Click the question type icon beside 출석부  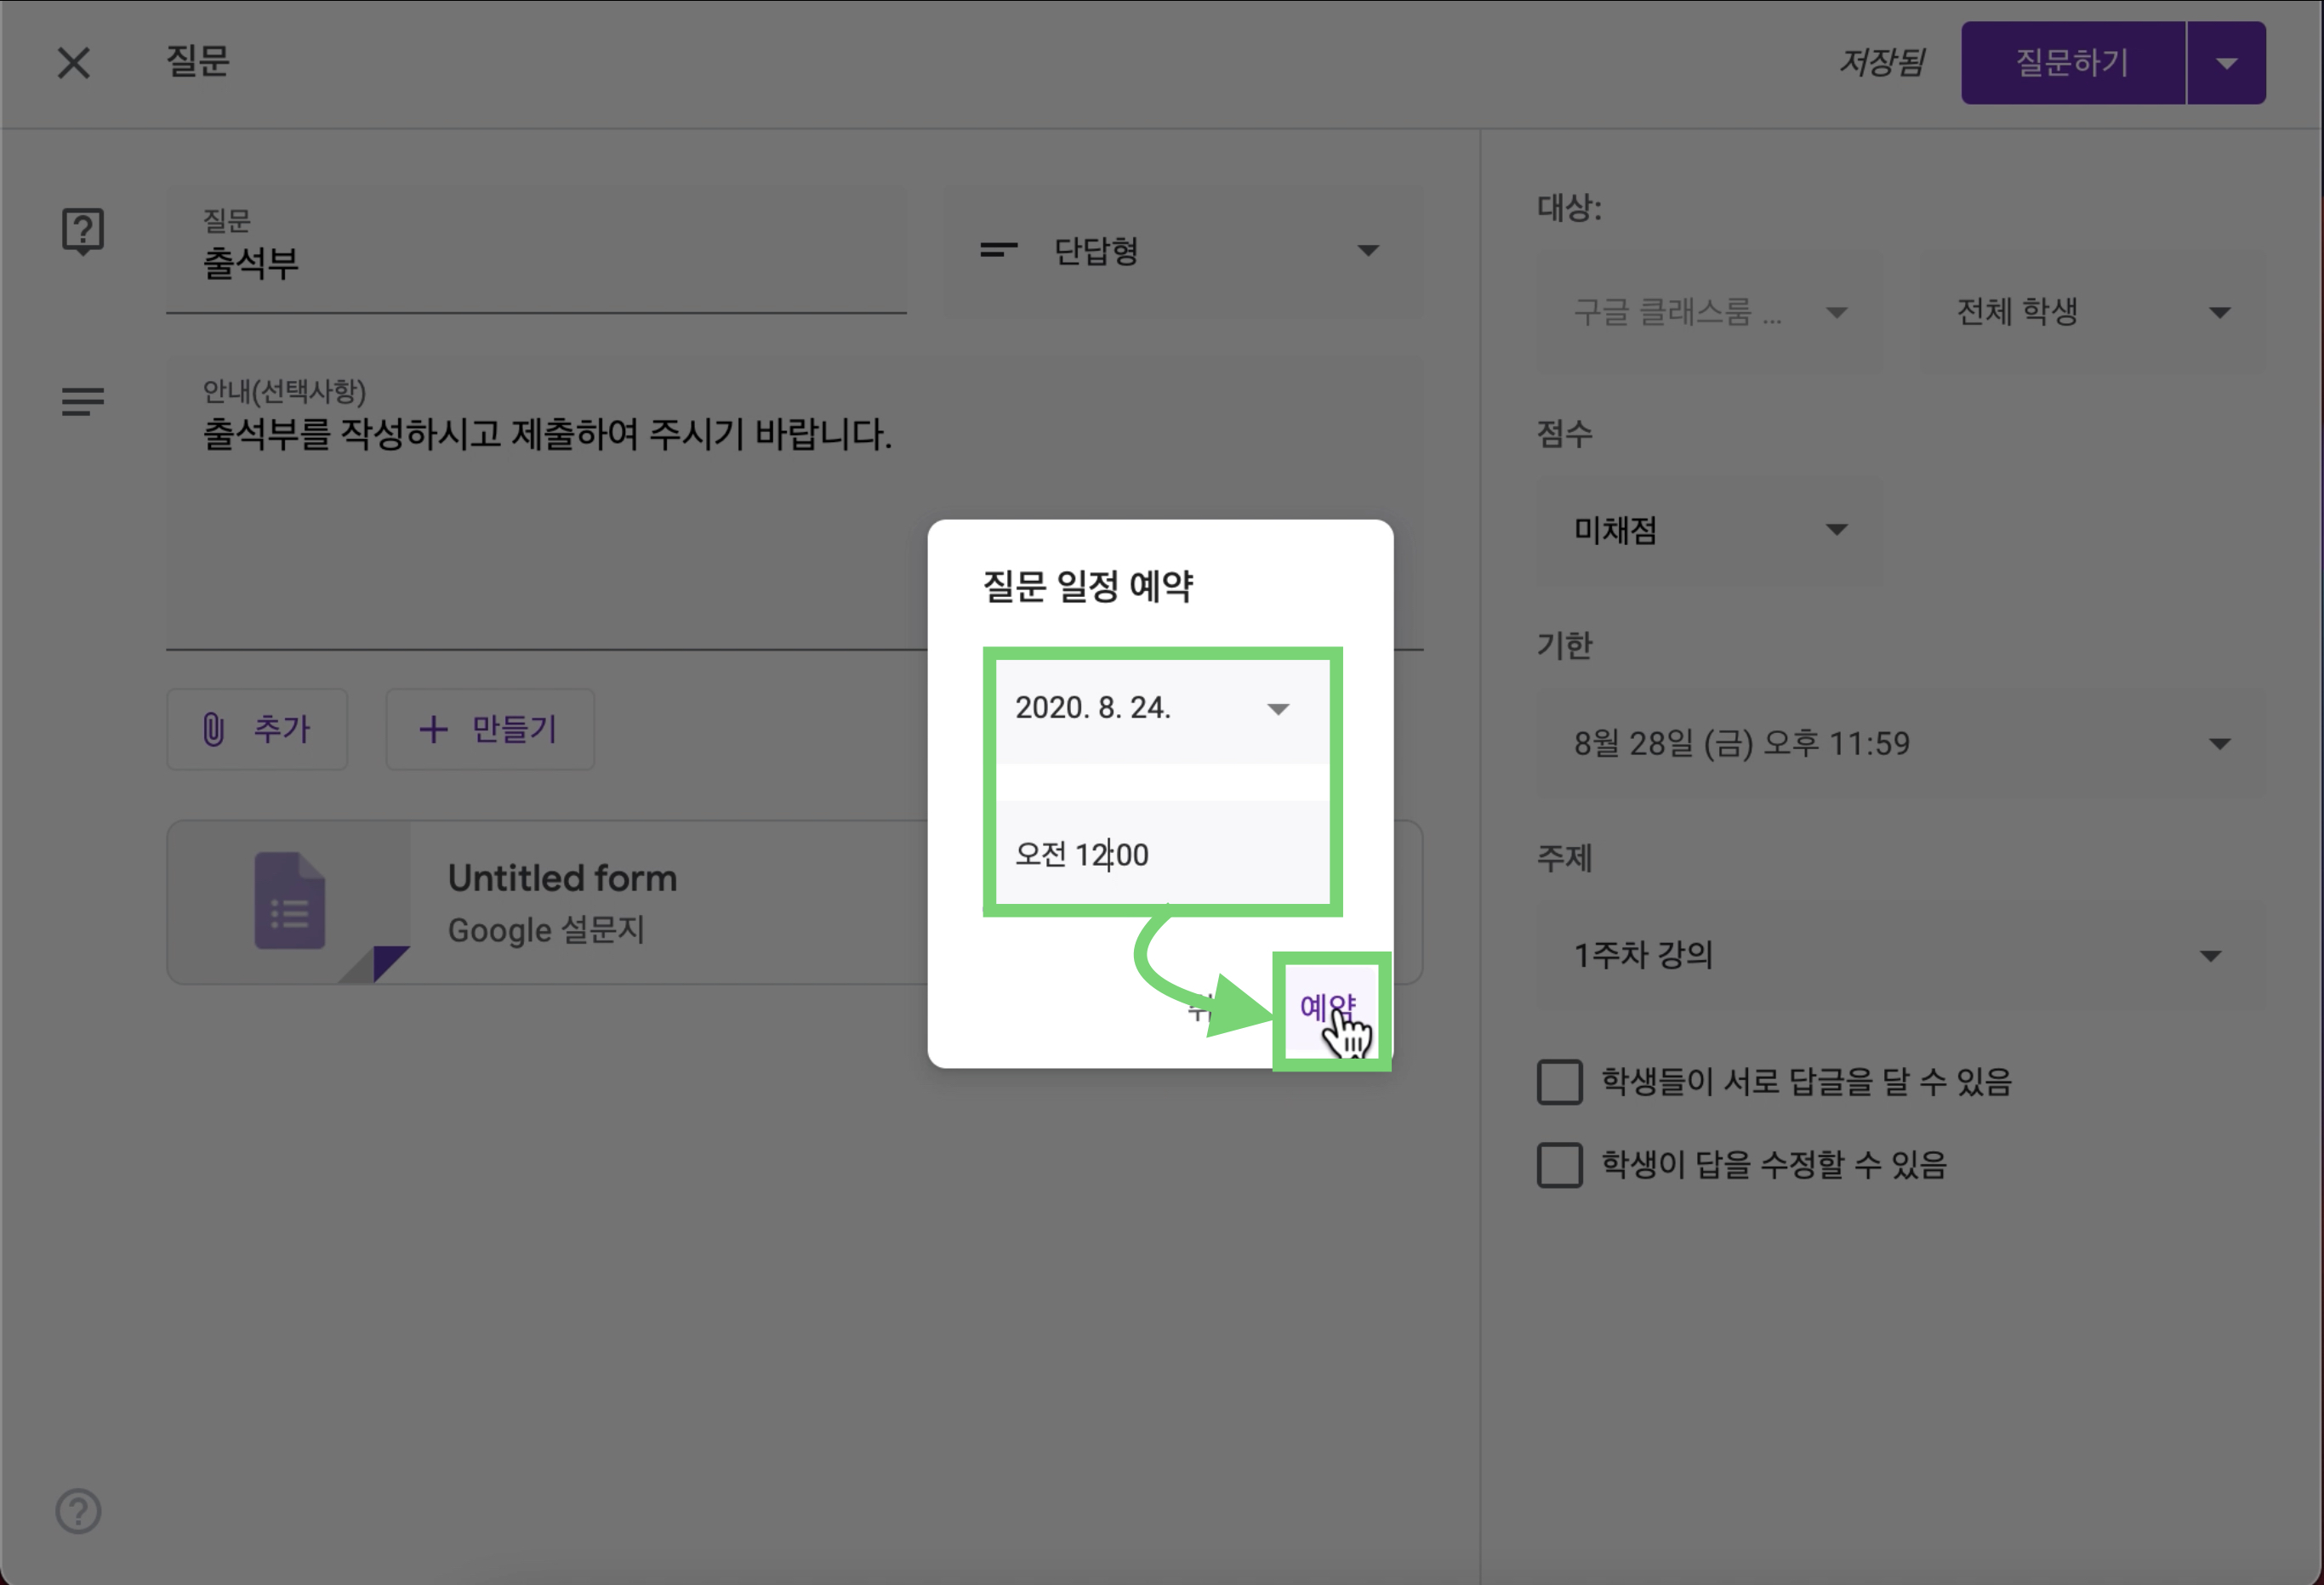83,232
